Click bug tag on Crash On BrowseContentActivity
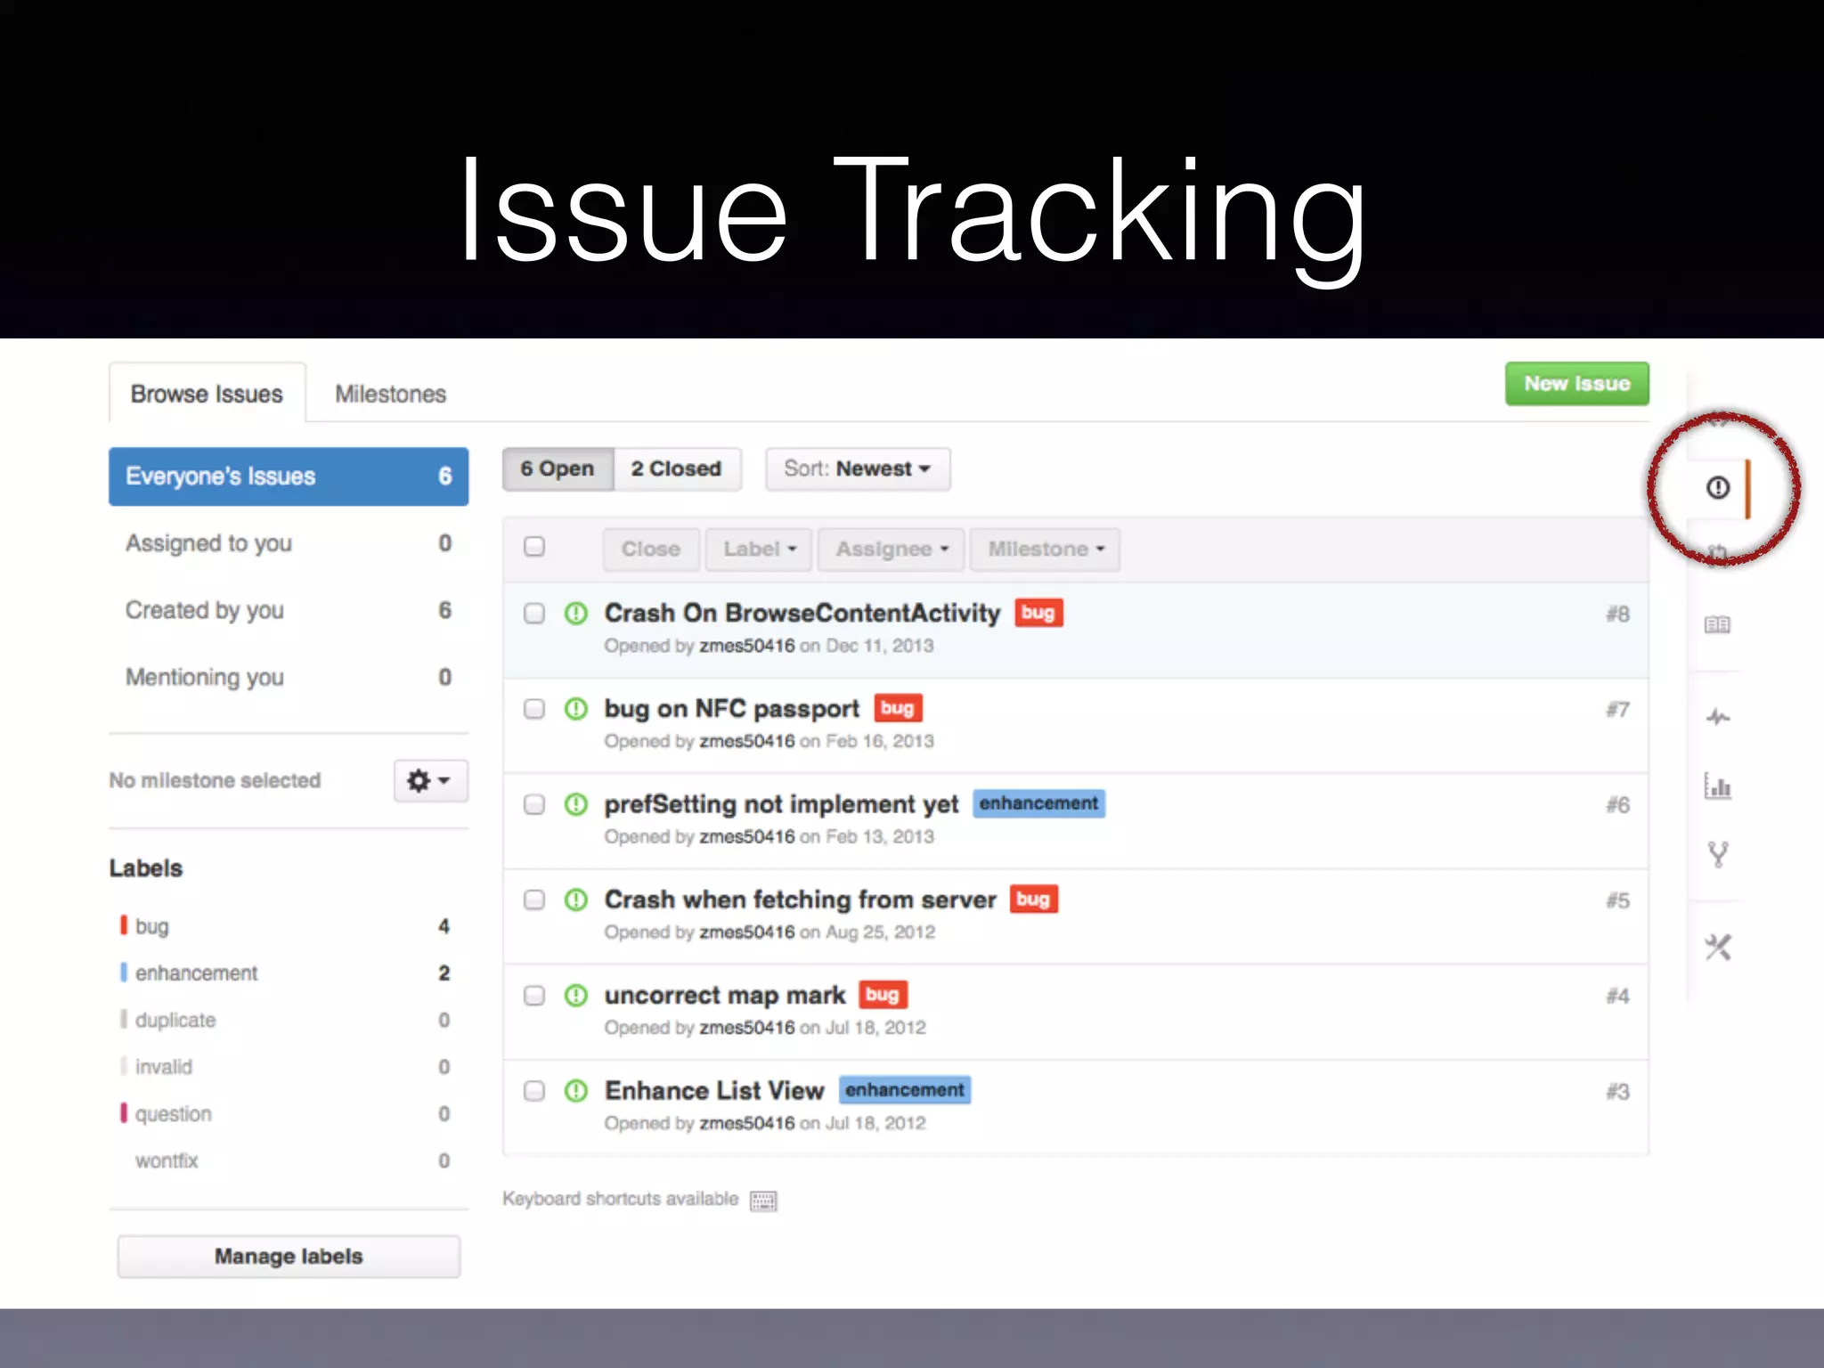 click(1038, 613)
